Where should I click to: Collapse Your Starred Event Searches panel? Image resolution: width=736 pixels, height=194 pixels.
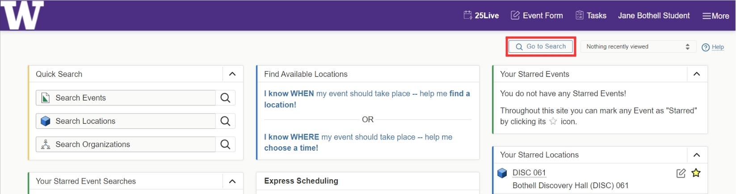click(x=232, y=181)
